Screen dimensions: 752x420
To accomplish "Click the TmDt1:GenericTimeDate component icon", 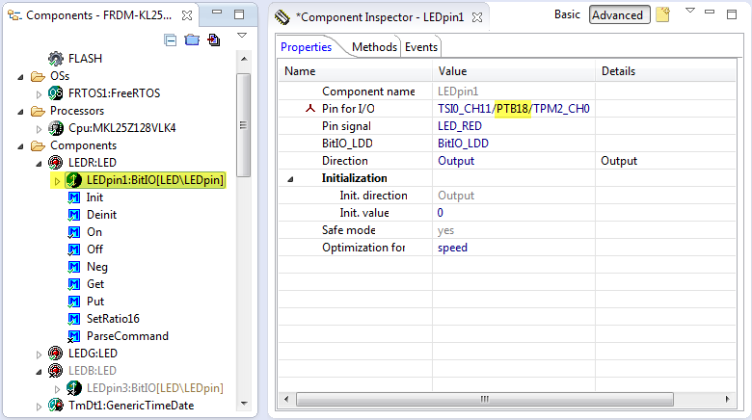I will coord(56,406).
